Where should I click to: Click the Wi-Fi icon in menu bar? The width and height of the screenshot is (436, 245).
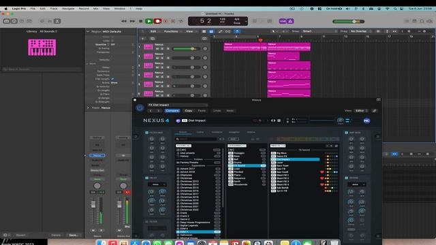pyautogui.click(x=388, y=9)
